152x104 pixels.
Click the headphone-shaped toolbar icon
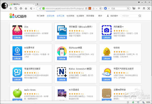(144, 9)
